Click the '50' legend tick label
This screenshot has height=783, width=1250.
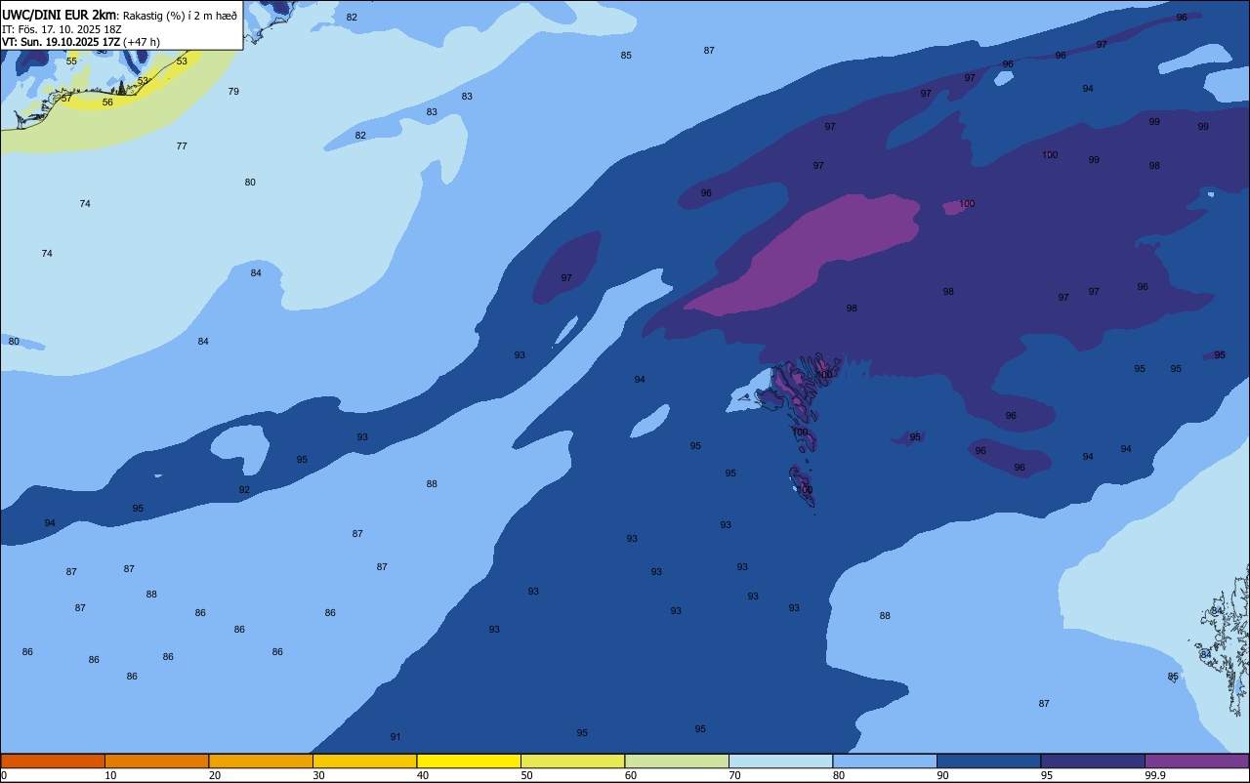pos(526,775)
